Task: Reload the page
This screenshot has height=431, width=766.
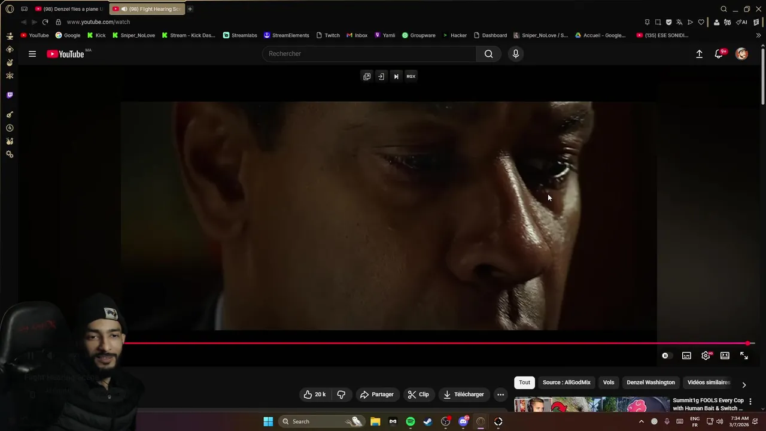Action: click(45, 22)
